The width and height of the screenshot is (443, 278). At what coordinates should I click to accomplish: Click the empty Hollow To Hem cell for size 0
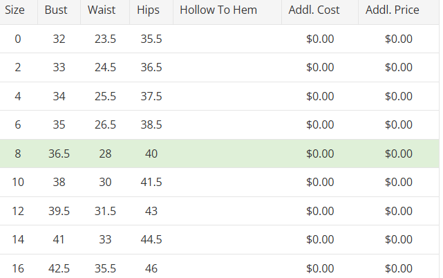coord(227,39)
